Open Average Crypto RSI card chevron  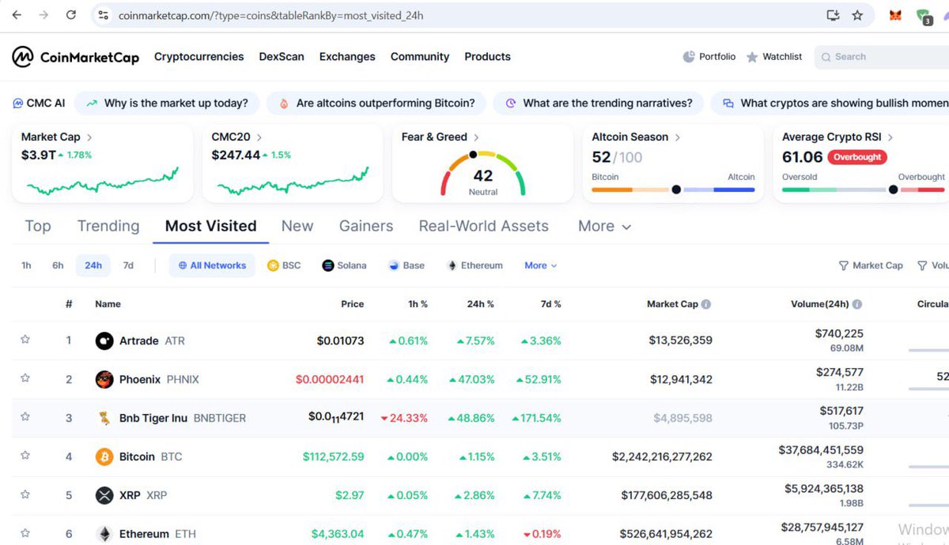[890, 137]
